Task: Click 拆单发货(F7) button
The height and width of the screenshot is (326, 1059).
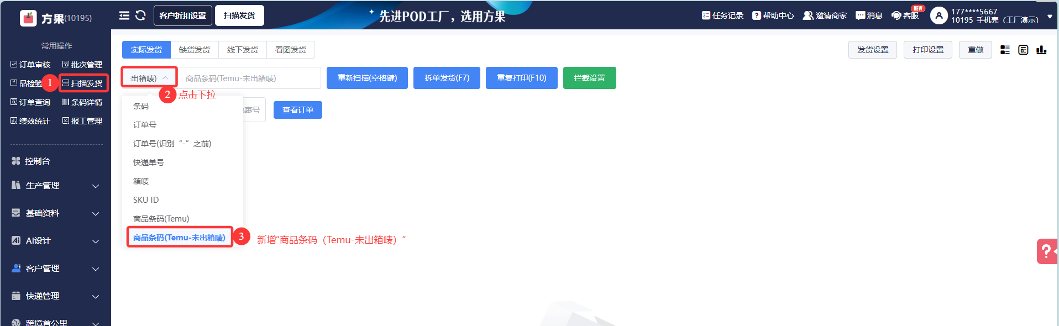Action: [x=447, y=78]
